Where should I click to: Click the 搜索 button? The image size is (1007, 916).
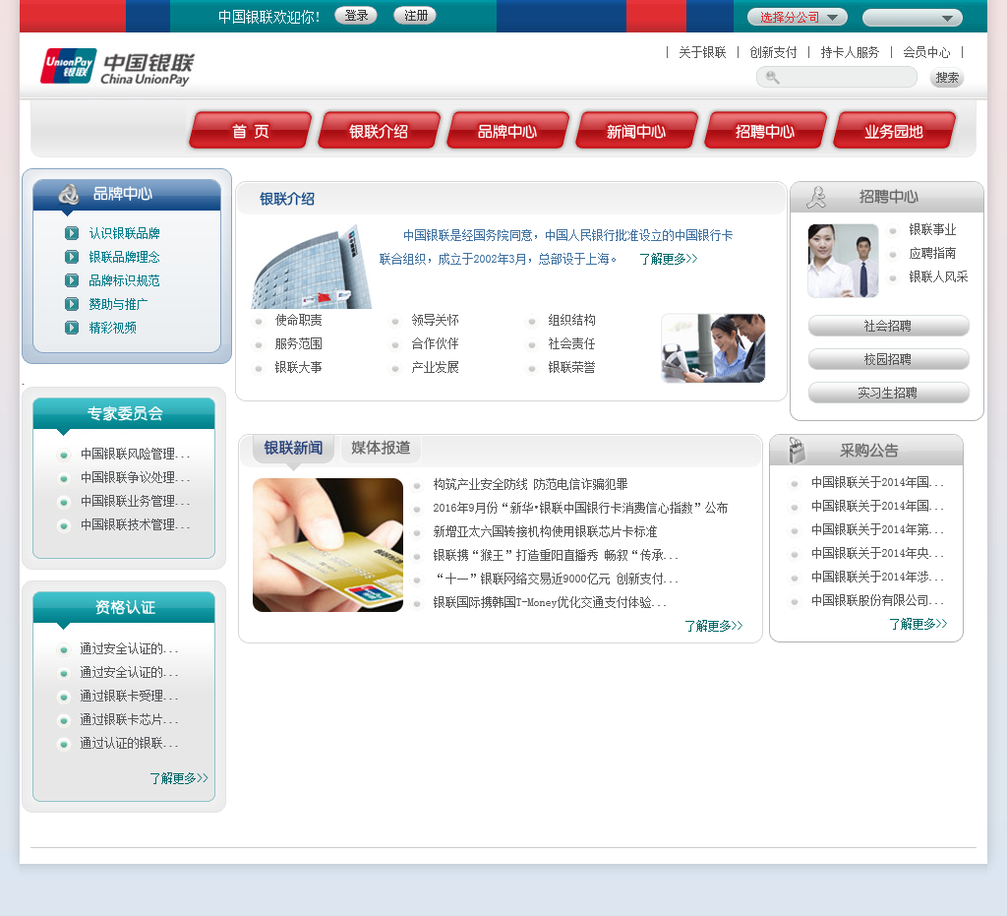point(947,78)
